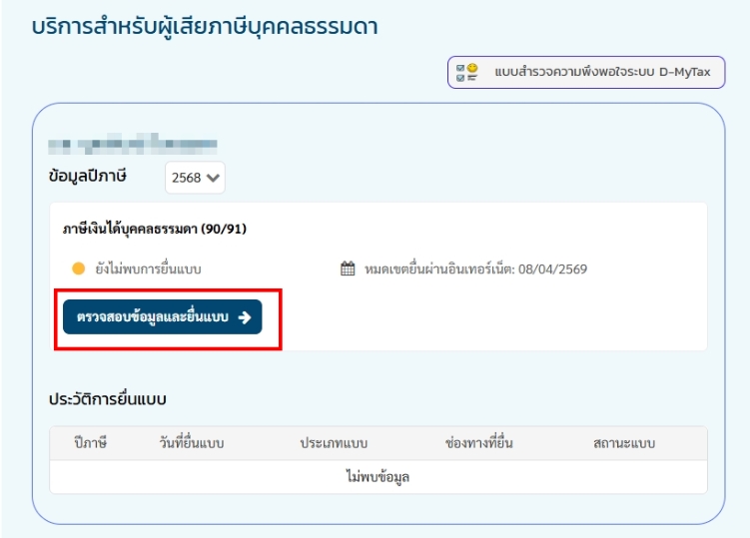Click the ไม่พบข้อมูล empty table row

point(377,476)
